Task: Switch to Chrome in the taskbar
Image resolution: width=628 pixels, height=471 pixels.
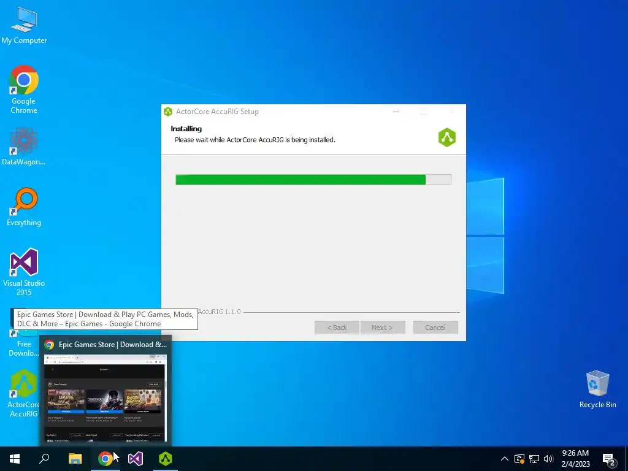Action: pos(105,459)
